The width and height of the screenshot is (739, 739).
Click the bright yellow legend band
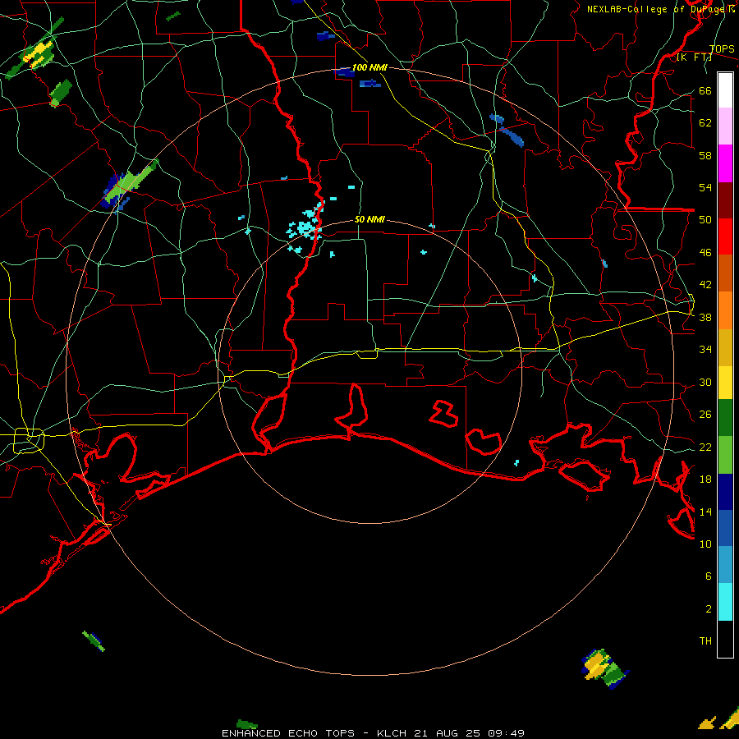[725, 383]
